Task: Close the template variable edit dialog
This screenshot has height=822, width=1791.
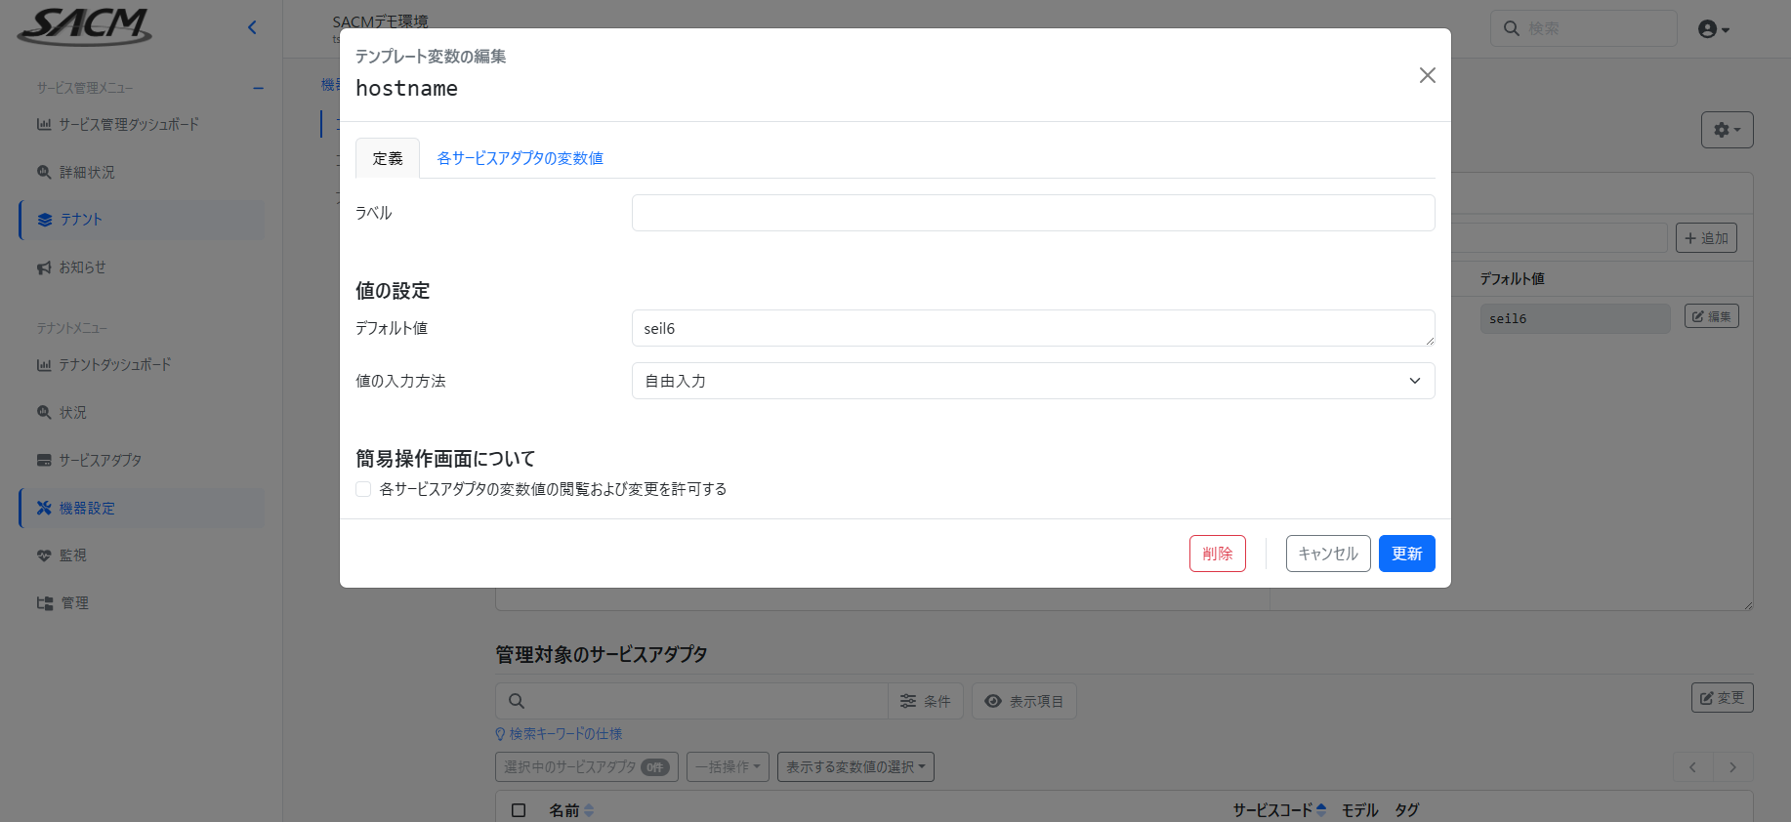Action: coord(1427,75)
